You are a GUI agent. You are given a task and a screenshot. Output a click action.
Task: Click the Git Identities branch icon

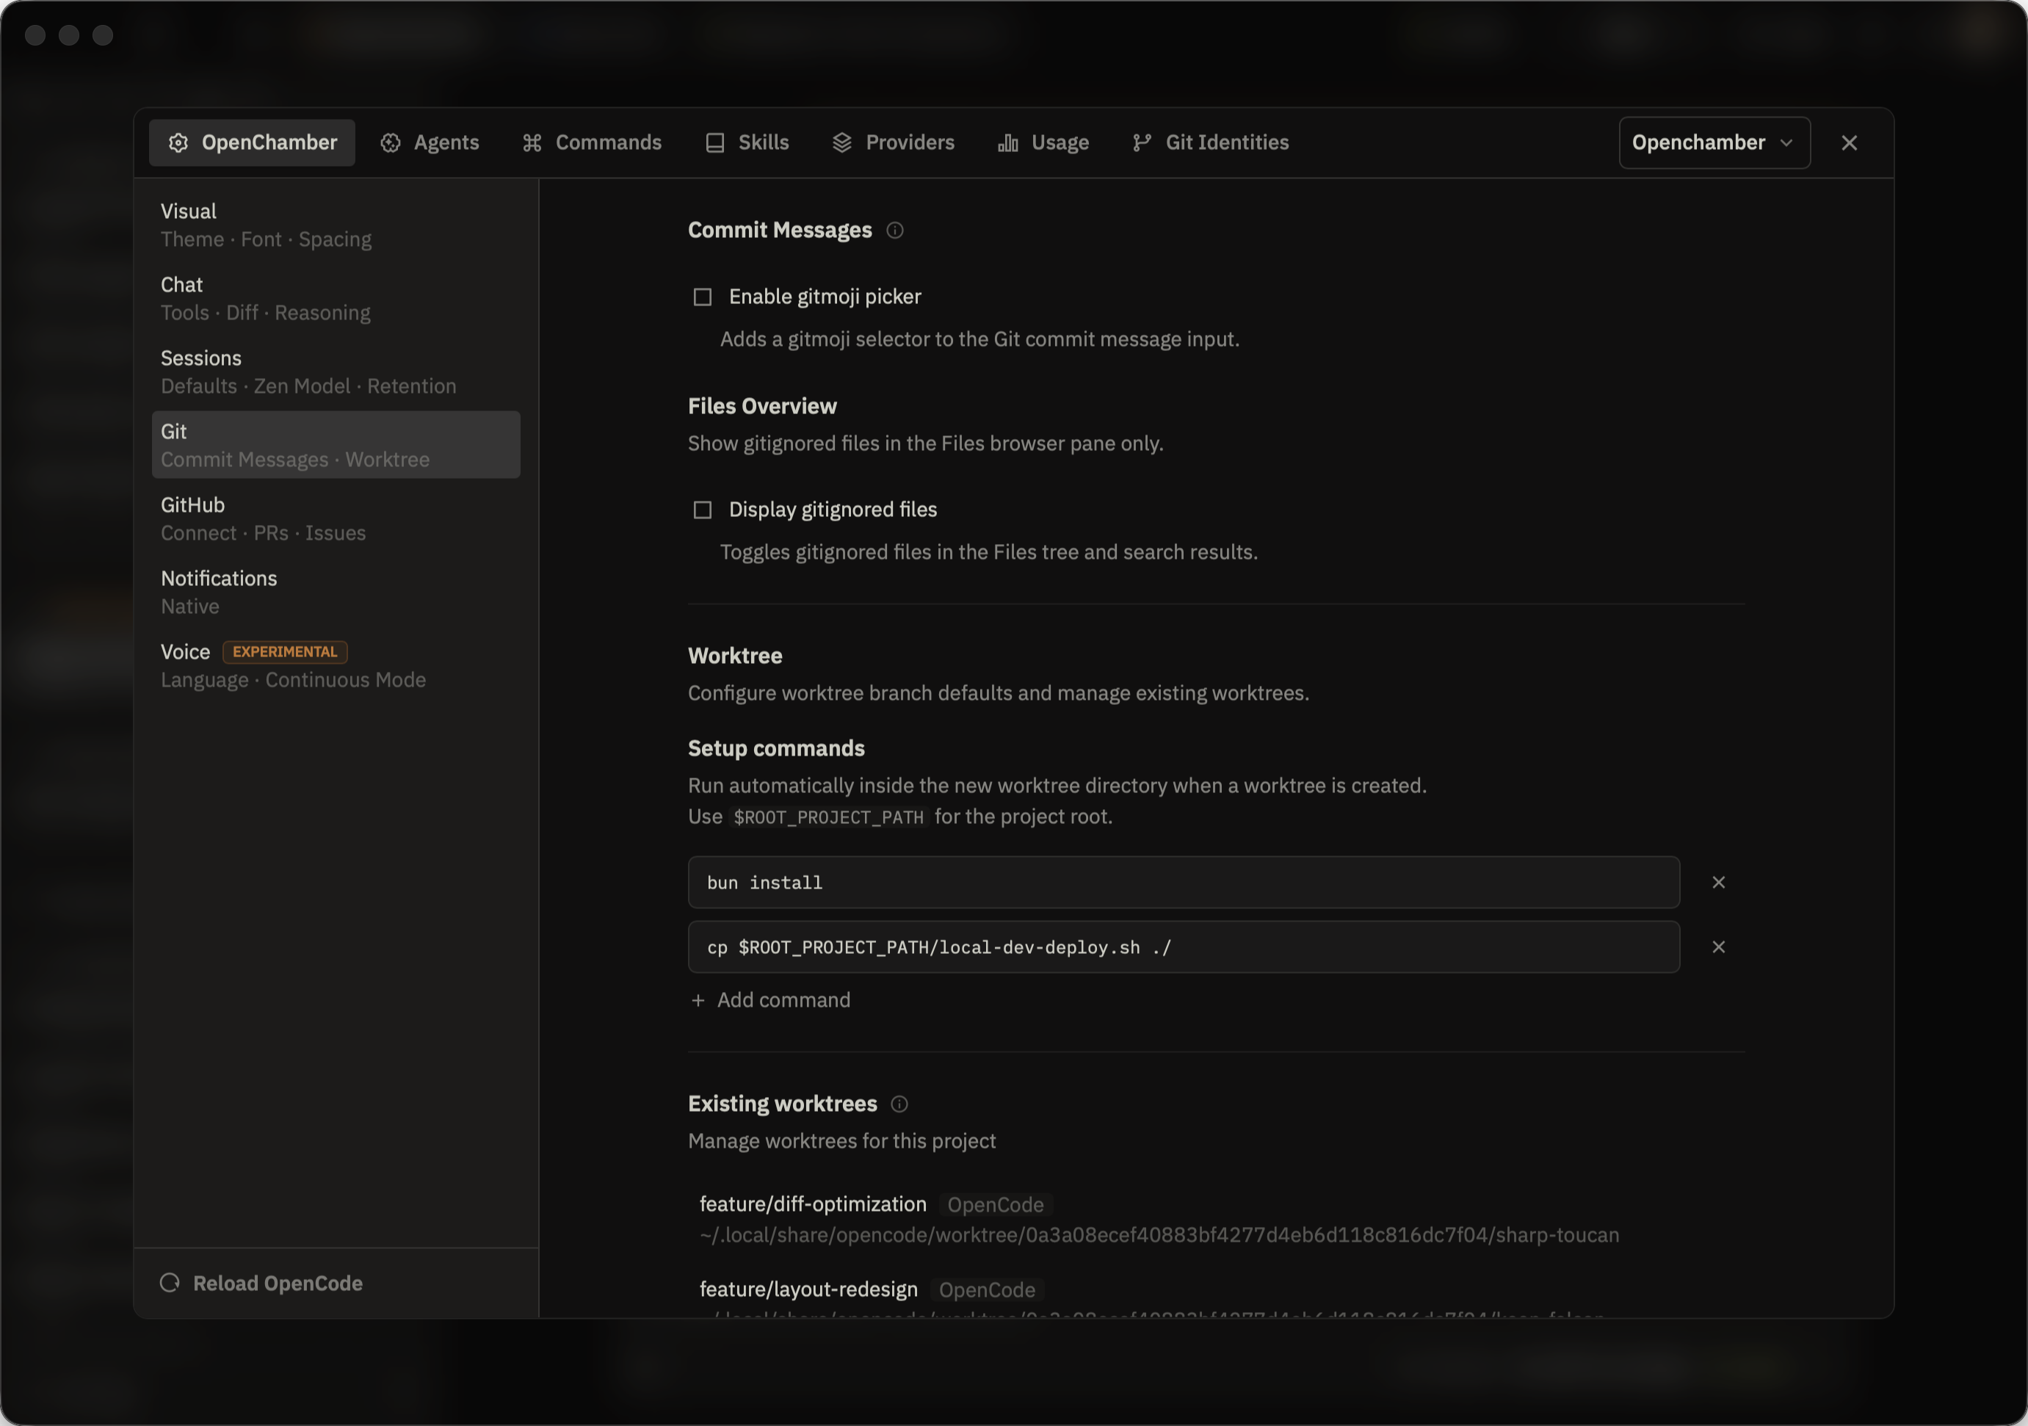pos(1141,143)
